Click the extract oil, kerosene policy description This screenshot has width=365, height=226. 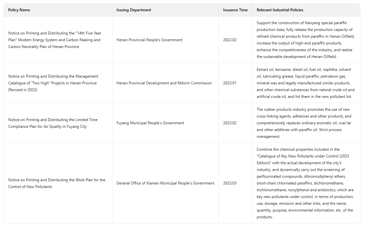pyautogui.click(x=305, y=83)
